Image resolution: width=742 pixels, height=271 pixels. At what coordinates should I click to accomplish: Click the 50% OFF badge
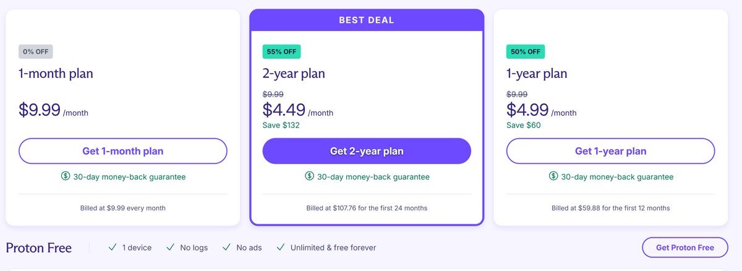(x=525, y=52)
